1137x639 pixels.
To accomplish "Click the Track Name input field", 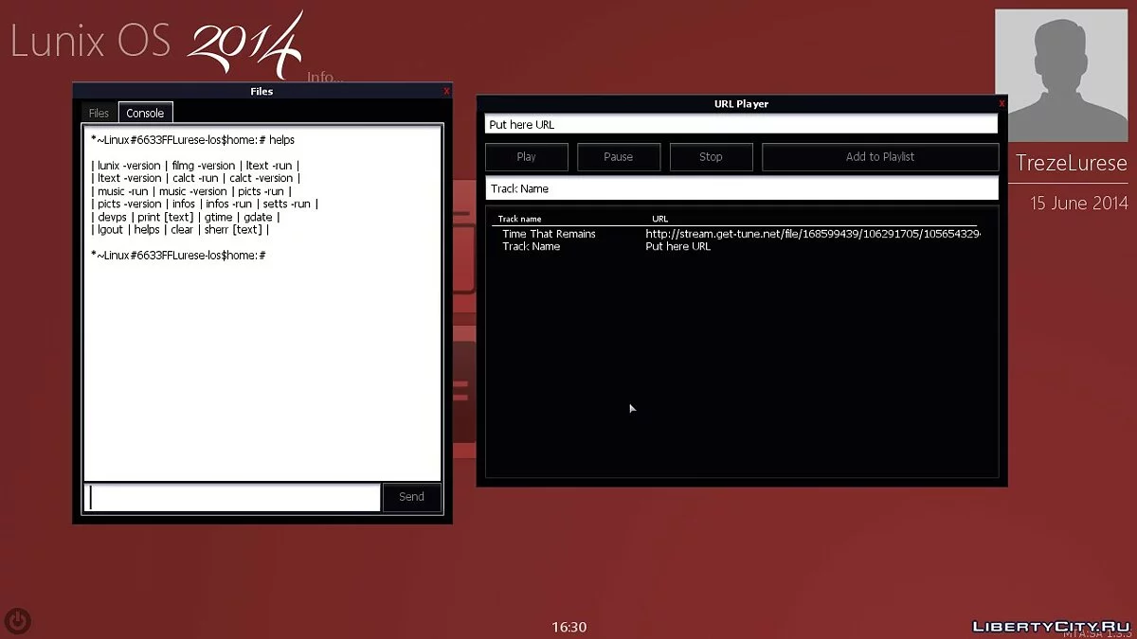I will pos(741,187).
